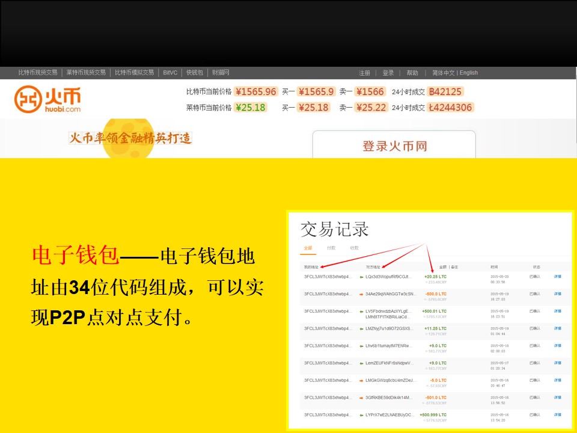
Task: Click the Bitcoin bid price ¥1565.9
Action: coord(316,91)
